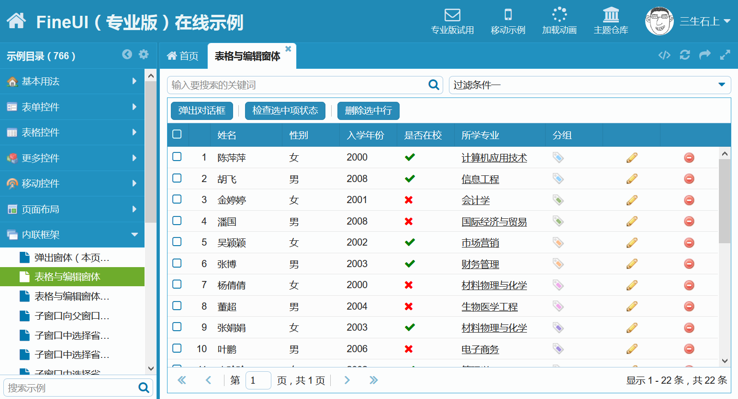The height and width of the screenshot is (399, 738).
Task: Collapse the 内联框架 menu section
Action: click(x=72, y=235)
